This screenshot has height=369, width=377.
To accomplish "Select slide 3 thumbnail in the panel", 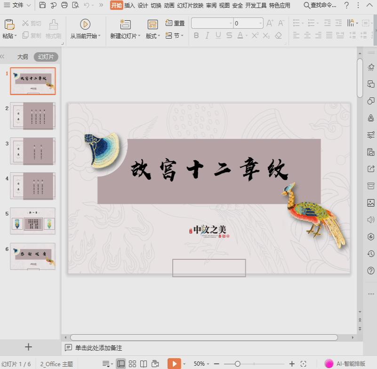I will pyautogui.click(x=32, y=151).
